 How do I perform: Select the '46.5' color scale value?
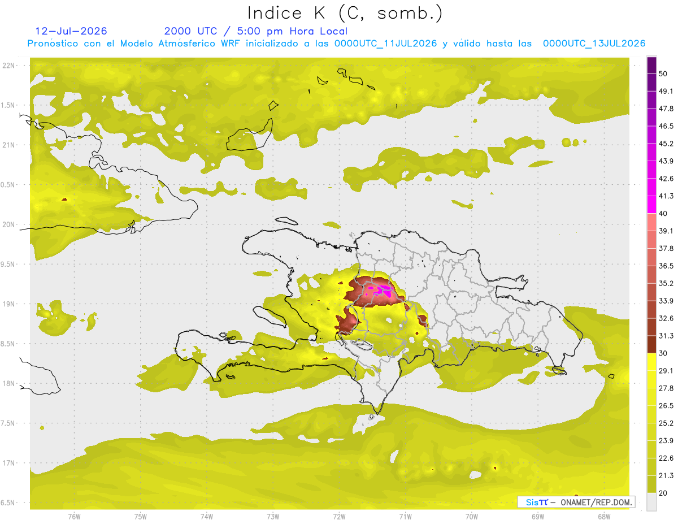666,126
